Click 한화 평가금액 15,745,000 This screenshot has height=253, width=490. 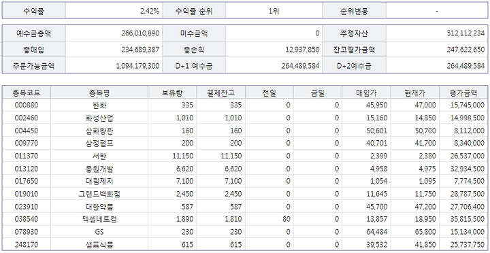point(468,105)
